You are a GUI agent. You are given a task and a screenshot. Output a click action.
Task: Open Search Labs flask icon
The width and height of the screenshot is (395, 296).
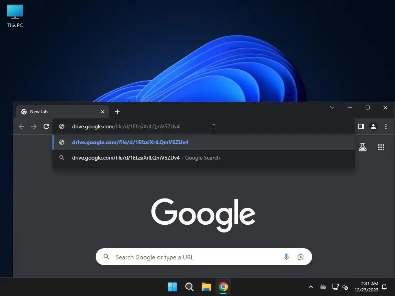click(363, 147)
